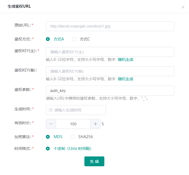Select 方式A authentication radio button

click(x=48, y=39)
